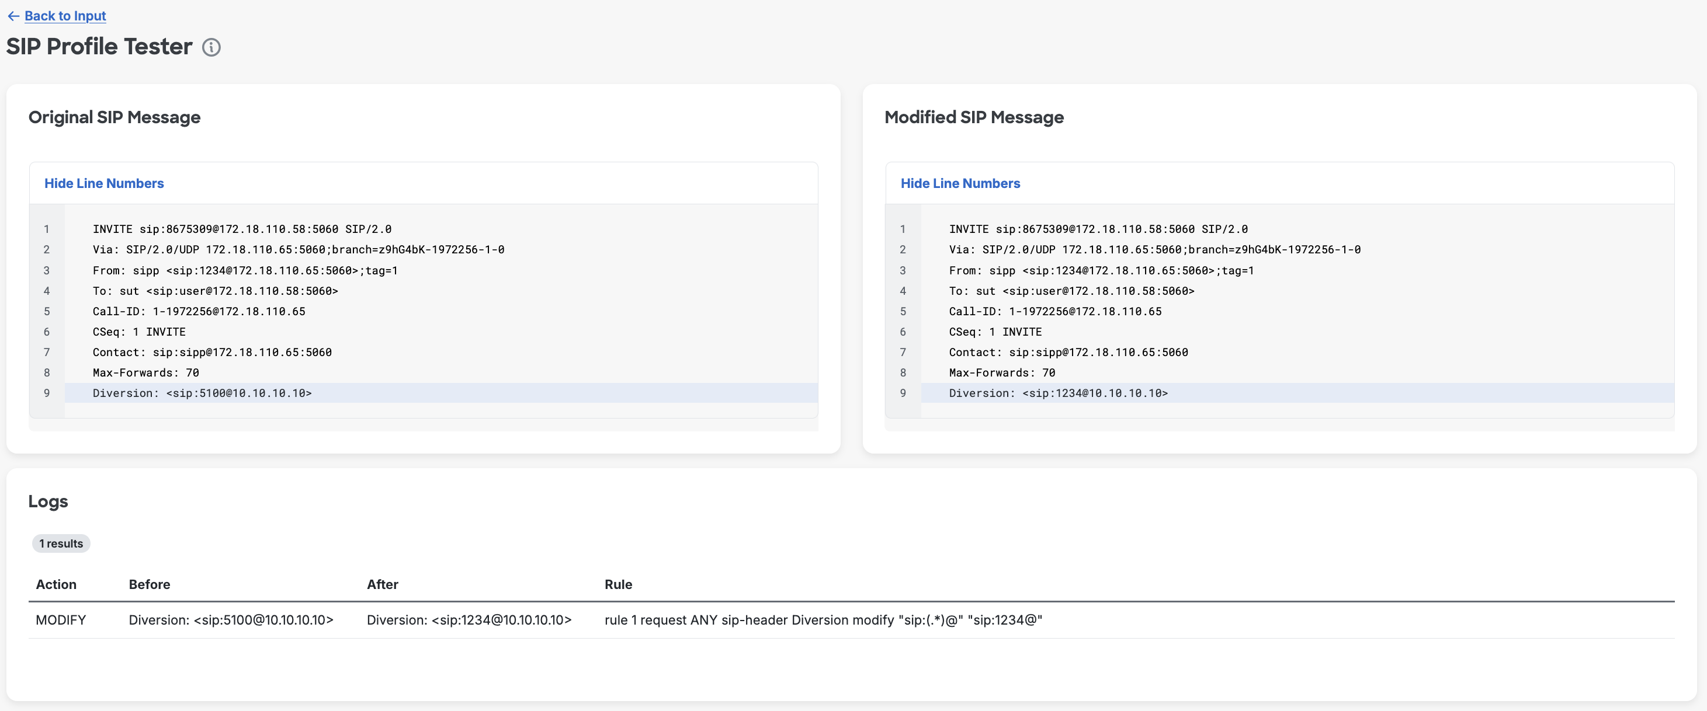
Task: Click the Rule column header
Action: 618,584
